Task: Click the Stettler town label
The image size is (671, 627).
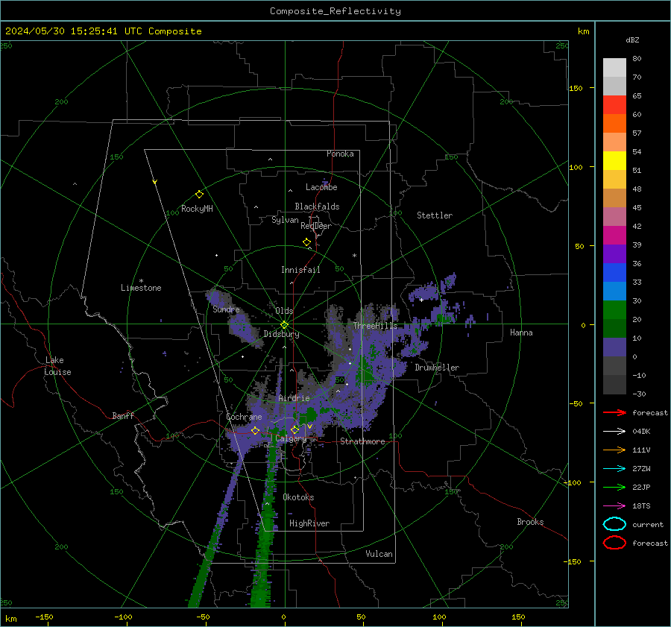Action: 435,215
